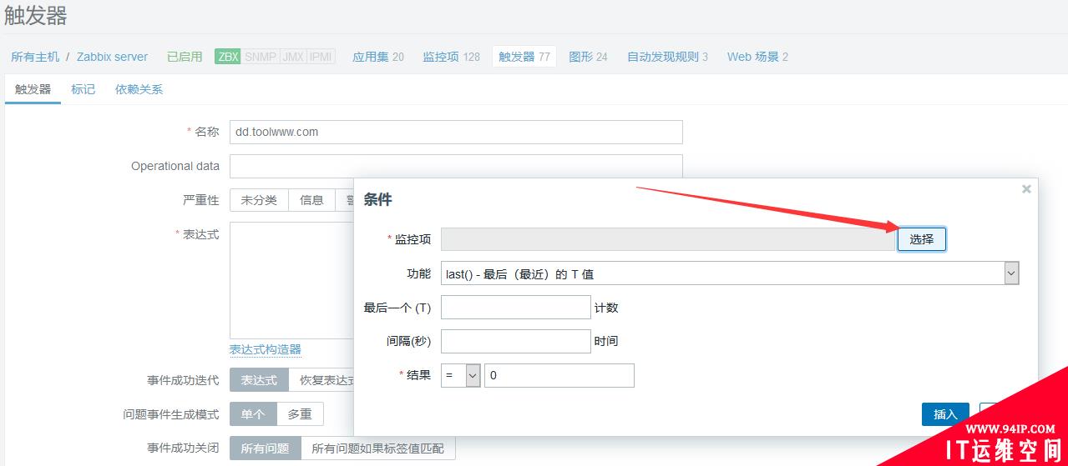
Task: Click the JMX availability badge
Action: pos(293,57)
